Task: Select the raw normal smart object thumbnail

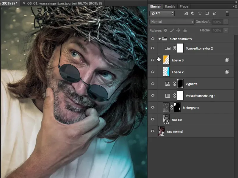Action: (x=162, y=131)
